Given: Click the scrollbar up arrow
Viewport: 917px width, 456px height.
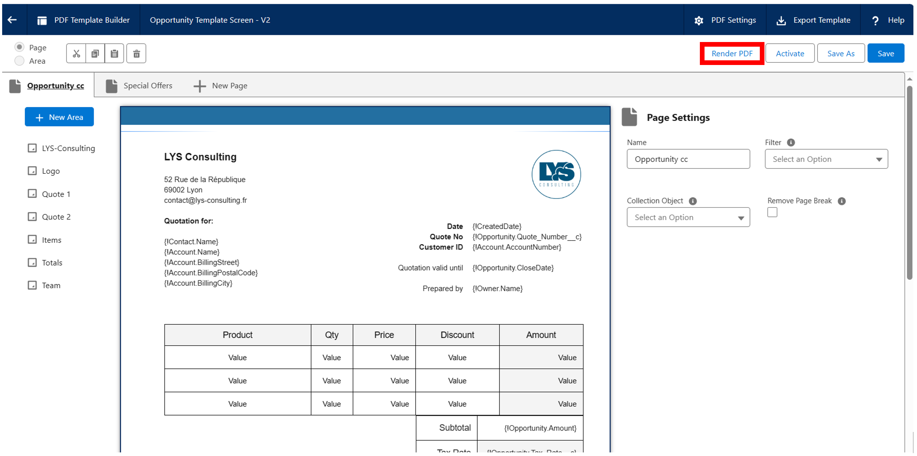Looking at the screenshot, I should pos(909,79).
